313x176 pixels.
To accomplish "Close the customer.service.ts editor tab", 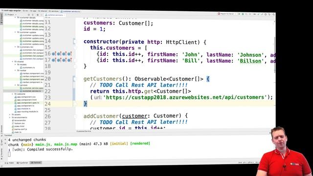I will coord(64,15).
